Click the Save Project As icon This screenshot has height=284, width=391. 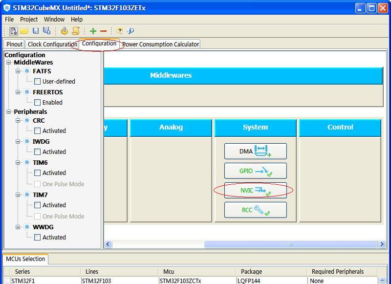tap(46, 31)
